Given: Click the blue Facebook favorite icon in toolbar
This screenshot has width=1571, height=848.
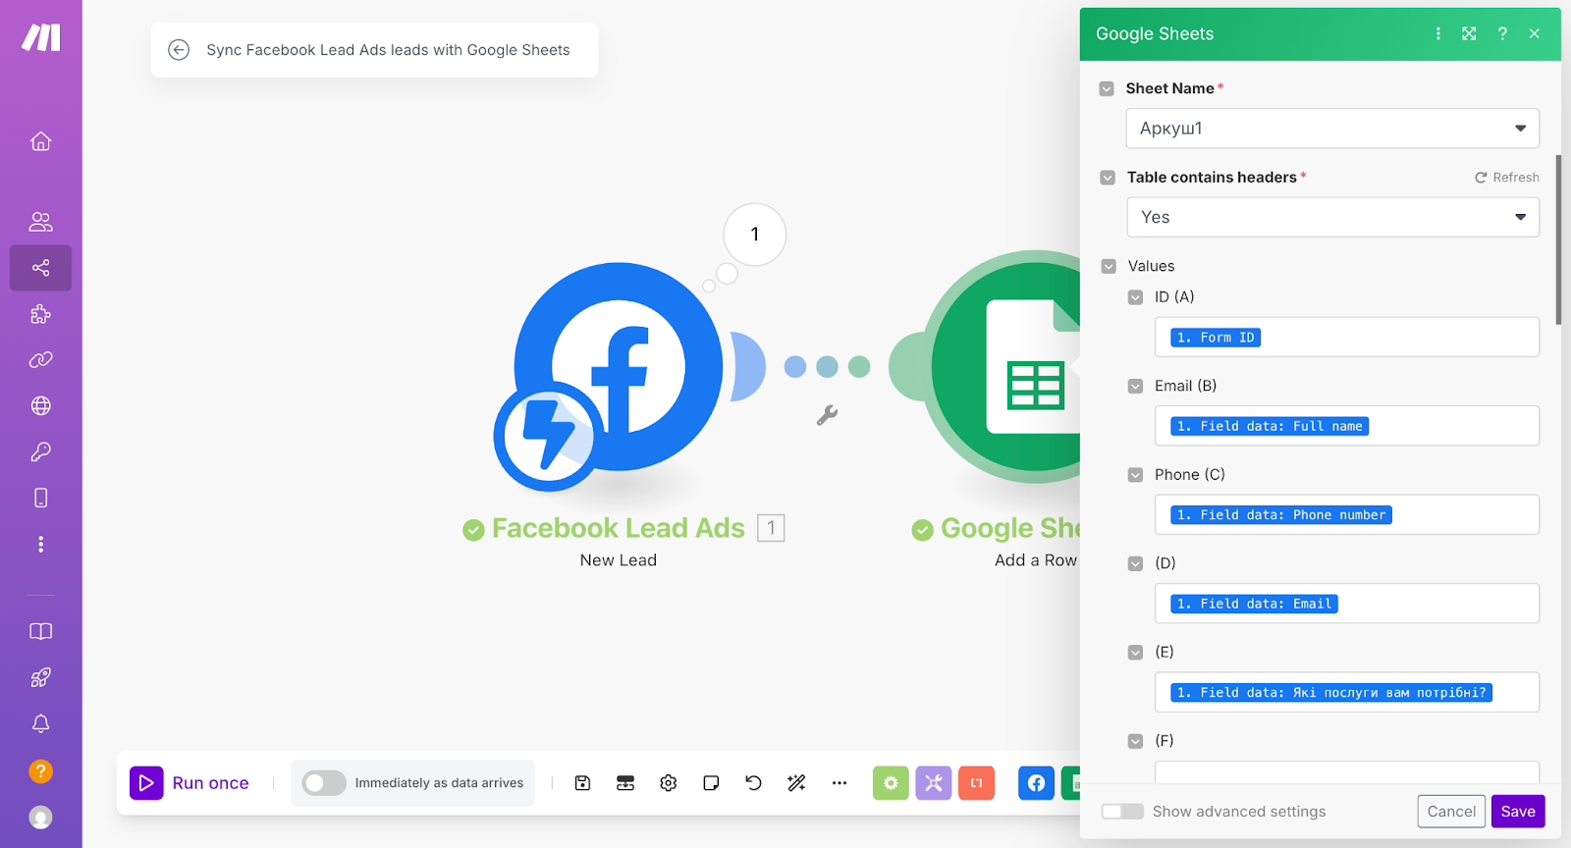Looking at the screenshot, I should click(x=1036, y=782).
